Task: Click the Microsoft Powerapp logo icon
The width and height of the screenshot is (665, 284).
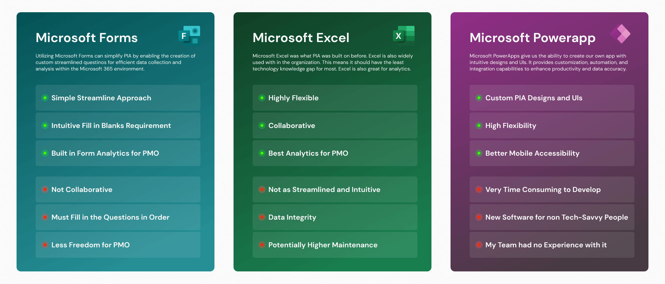Action: pos(620,34)
